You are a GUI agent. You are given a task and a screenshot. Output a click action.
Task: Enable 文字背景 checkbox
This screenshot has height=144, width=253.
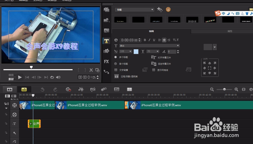(116, 70)
